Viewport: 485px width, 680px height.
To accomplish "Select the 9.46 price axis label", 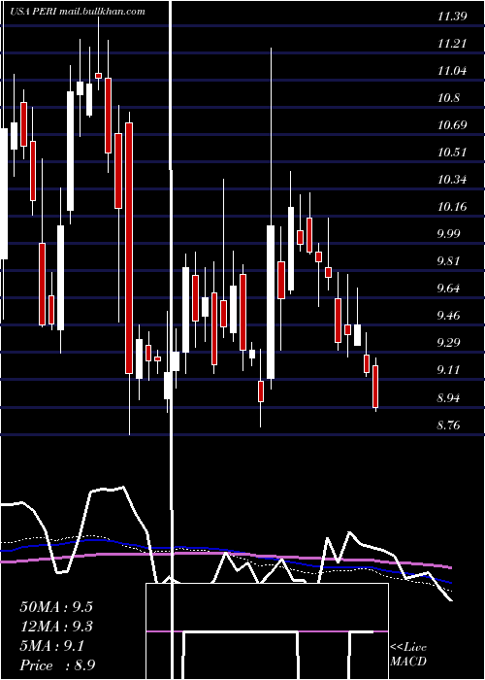I will point(450,316).
